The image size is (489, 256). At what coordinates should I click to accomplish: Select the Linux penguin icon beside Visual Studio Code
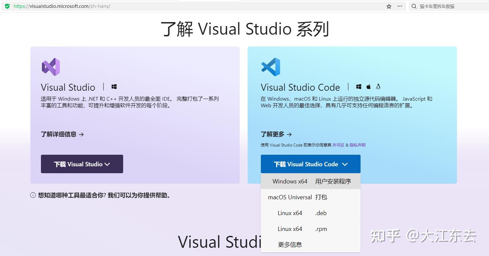[x=378, y=86]
